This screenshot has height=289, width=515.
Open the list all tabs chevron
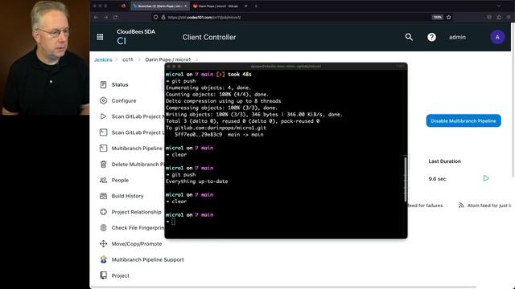499,6
